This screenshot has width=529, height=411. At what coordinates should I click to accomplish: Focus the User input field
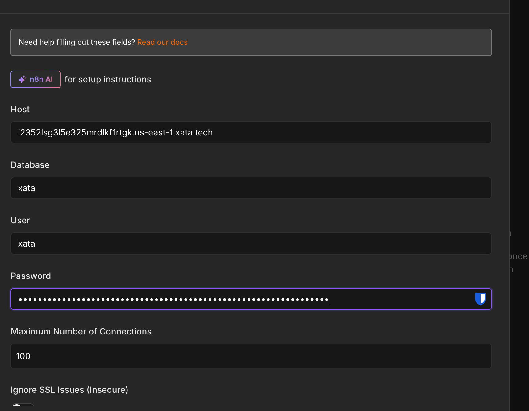coord(251,243)
